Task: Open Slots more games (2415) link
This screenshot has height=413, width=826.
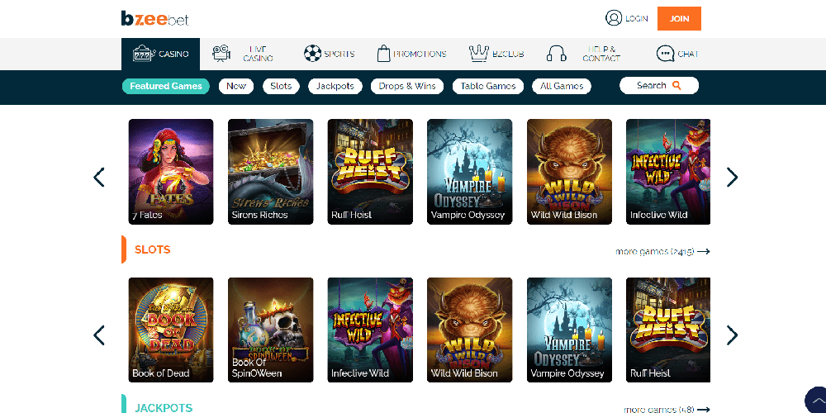Action: [x=662, y=252]
